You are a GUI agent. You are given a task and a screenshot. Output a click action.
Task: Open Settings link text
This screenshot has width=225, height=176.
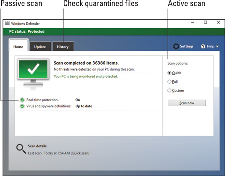pyautogui.click(x=187, y=46)
